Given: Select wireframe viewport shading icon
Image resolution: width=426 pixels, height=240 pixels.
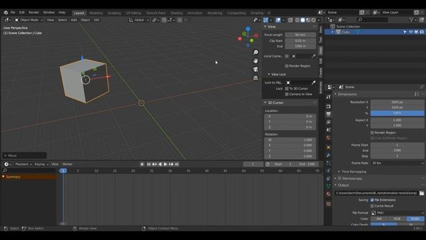Looking at the screenshot, I should pos(298,20).
